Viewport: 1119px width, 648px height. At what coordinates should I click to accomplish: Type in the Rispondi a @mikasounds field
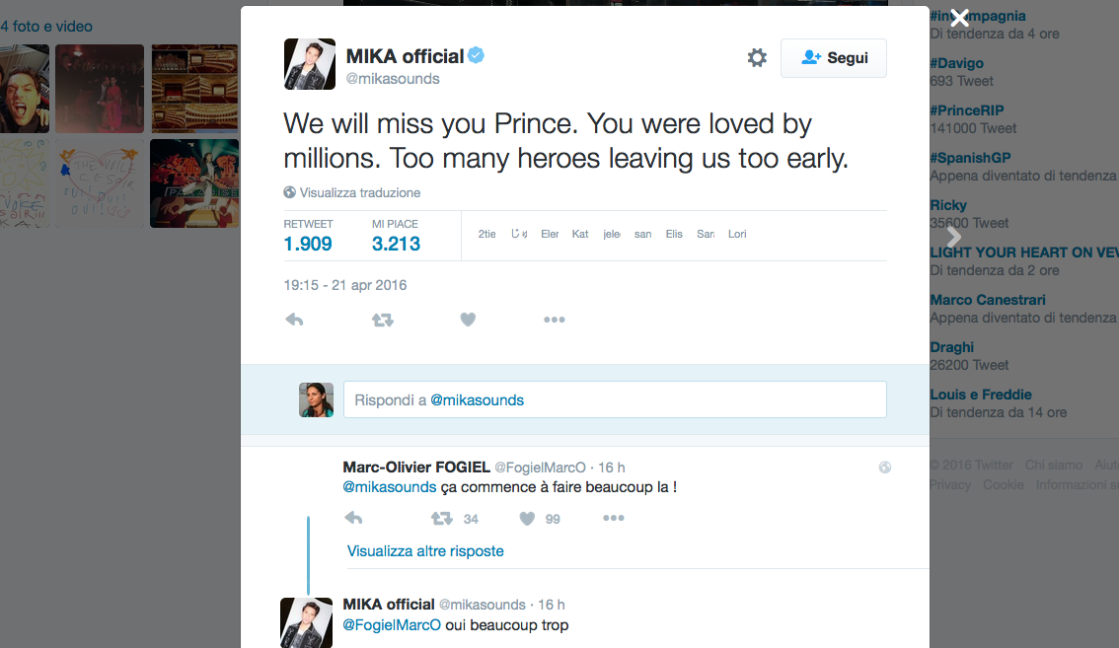pyautogui.click(x=614, y=399)
